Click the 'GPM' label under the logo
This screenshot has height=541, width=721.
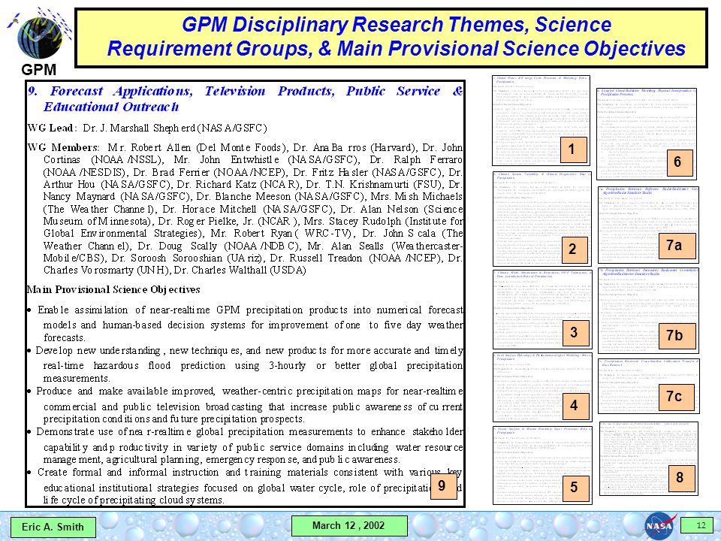(39, 70)
